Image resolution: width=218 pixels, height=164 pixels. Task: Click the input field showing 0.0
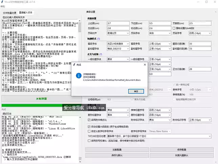coord(160,74)
